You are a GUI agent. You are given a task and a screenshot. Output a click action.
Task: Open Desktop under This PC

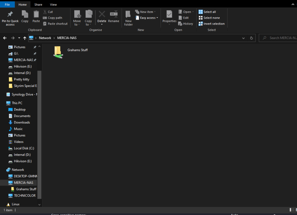(20, 110)
